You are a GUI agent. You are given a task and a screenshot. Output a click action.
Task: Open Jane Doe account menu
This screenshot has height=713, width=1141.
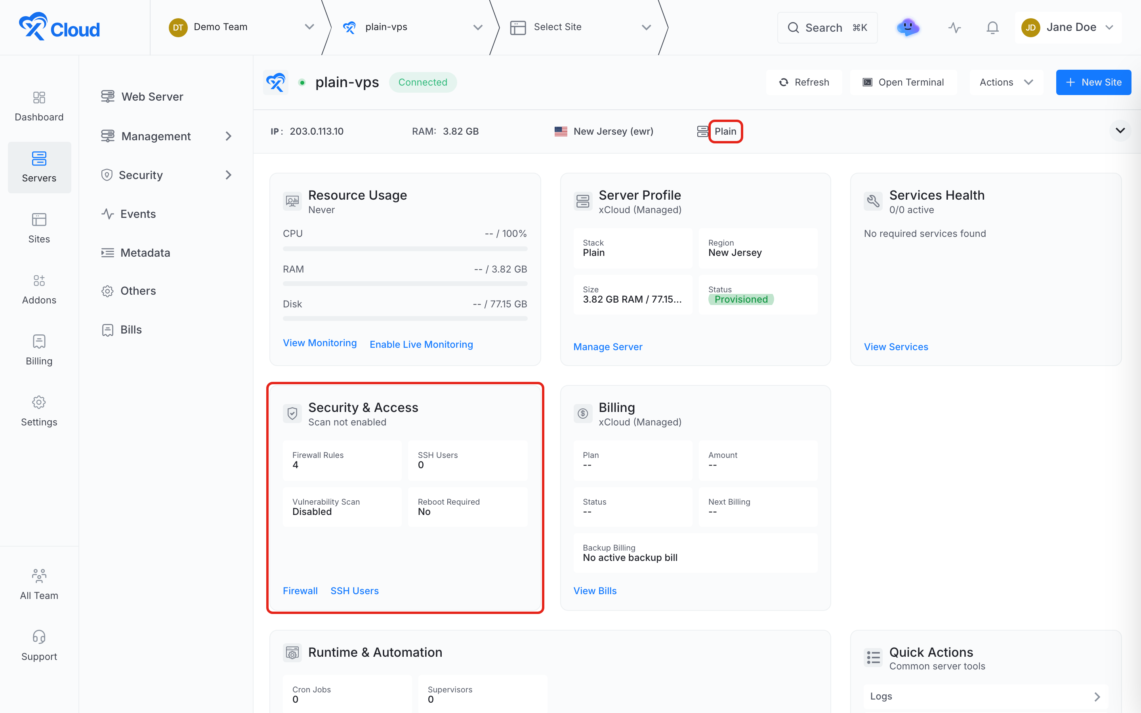[x=1067, y=27]
